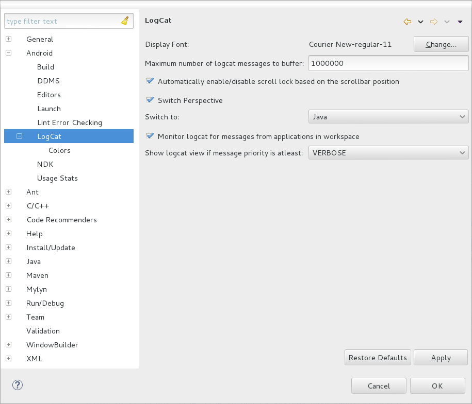Select the Run/Debug tree item label
472x404 pixels.
click(x=45, y=303)
